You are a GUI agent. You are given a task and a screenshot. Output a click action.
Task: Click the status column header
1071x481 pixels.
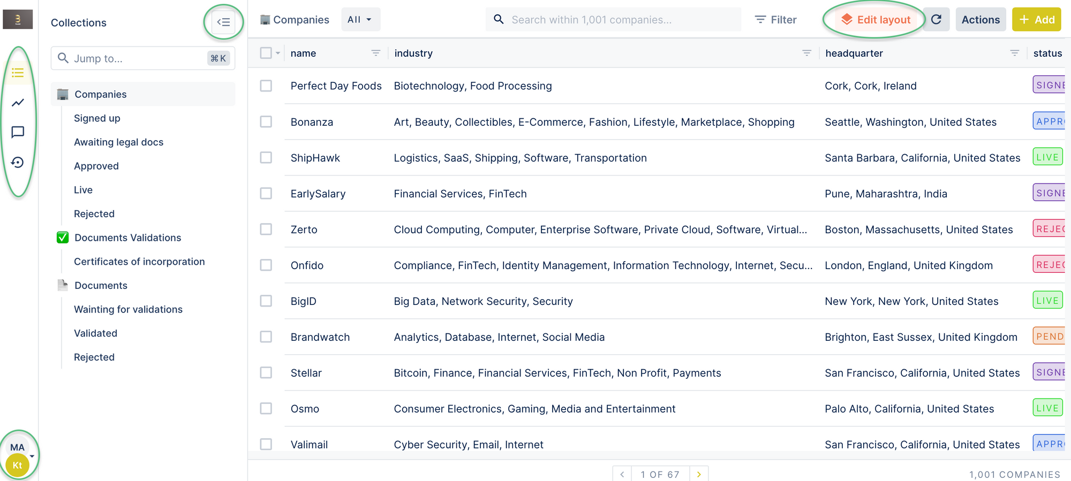tap(1047, 53)
